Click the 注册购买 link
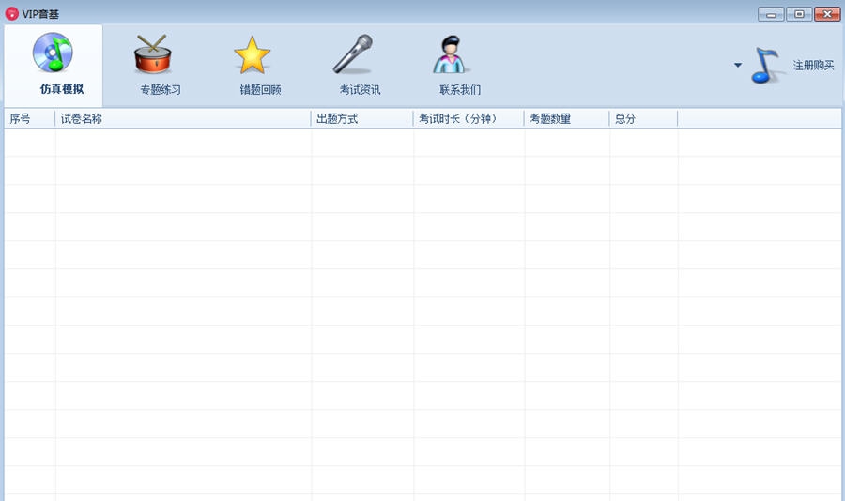Viewport: 845px width, 501px height. coord(813,65)
